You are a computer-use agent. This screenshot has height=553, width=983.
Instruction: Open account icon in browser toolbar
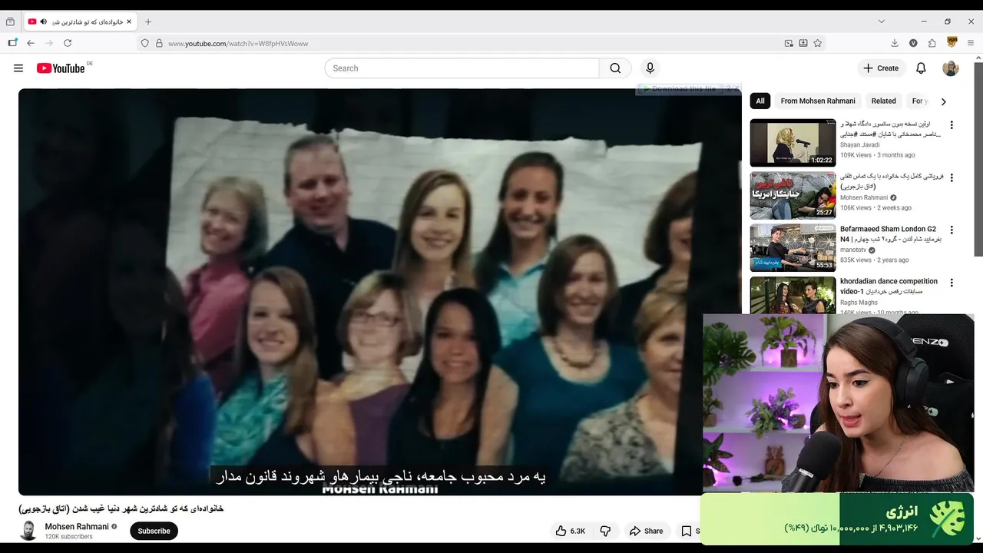(x=913, y=43)
